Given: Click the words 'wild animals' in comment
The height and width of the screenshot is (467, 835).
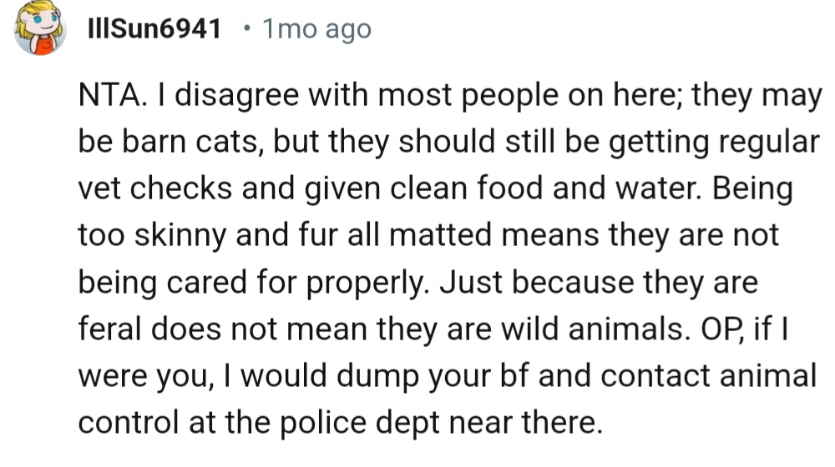Looking at the screenshot, I should pos(592,329).
